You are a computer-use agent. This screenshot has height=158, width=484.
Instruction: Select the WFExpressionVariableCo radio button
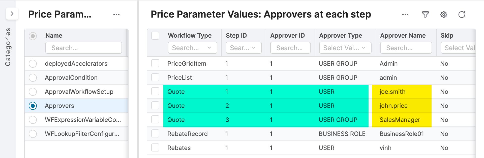click(x=33, y=120)
